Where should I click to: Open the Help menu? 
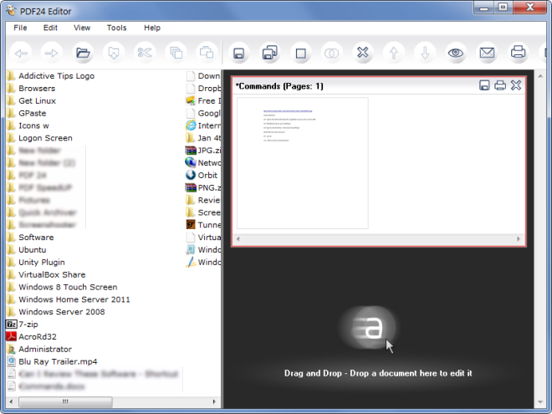(x=152, y=28)
